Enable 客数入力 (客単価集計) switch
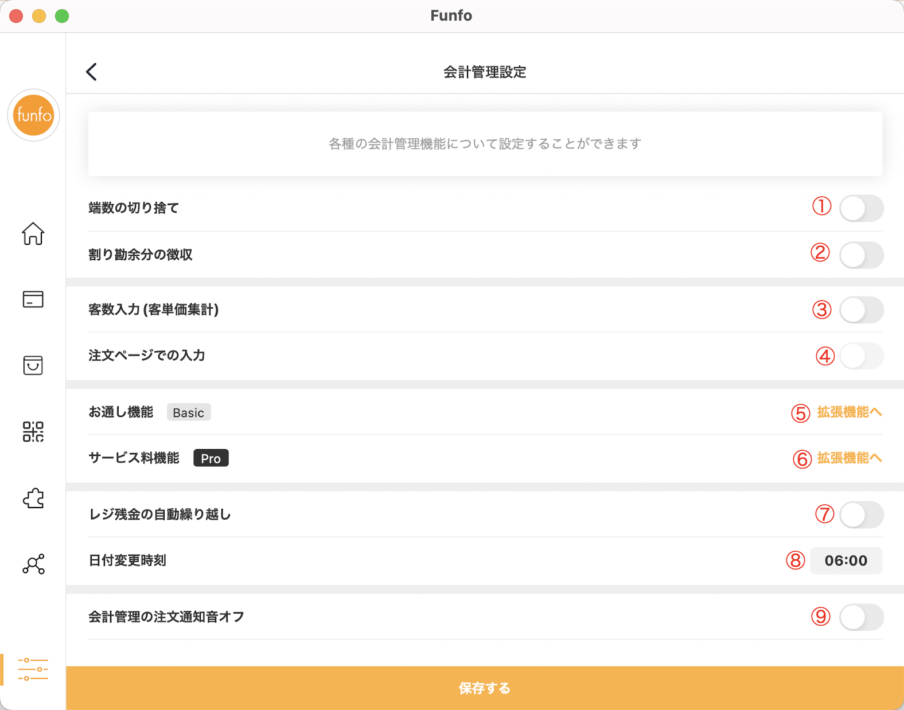This screenshot has width=904, height=710. (862, 310)
